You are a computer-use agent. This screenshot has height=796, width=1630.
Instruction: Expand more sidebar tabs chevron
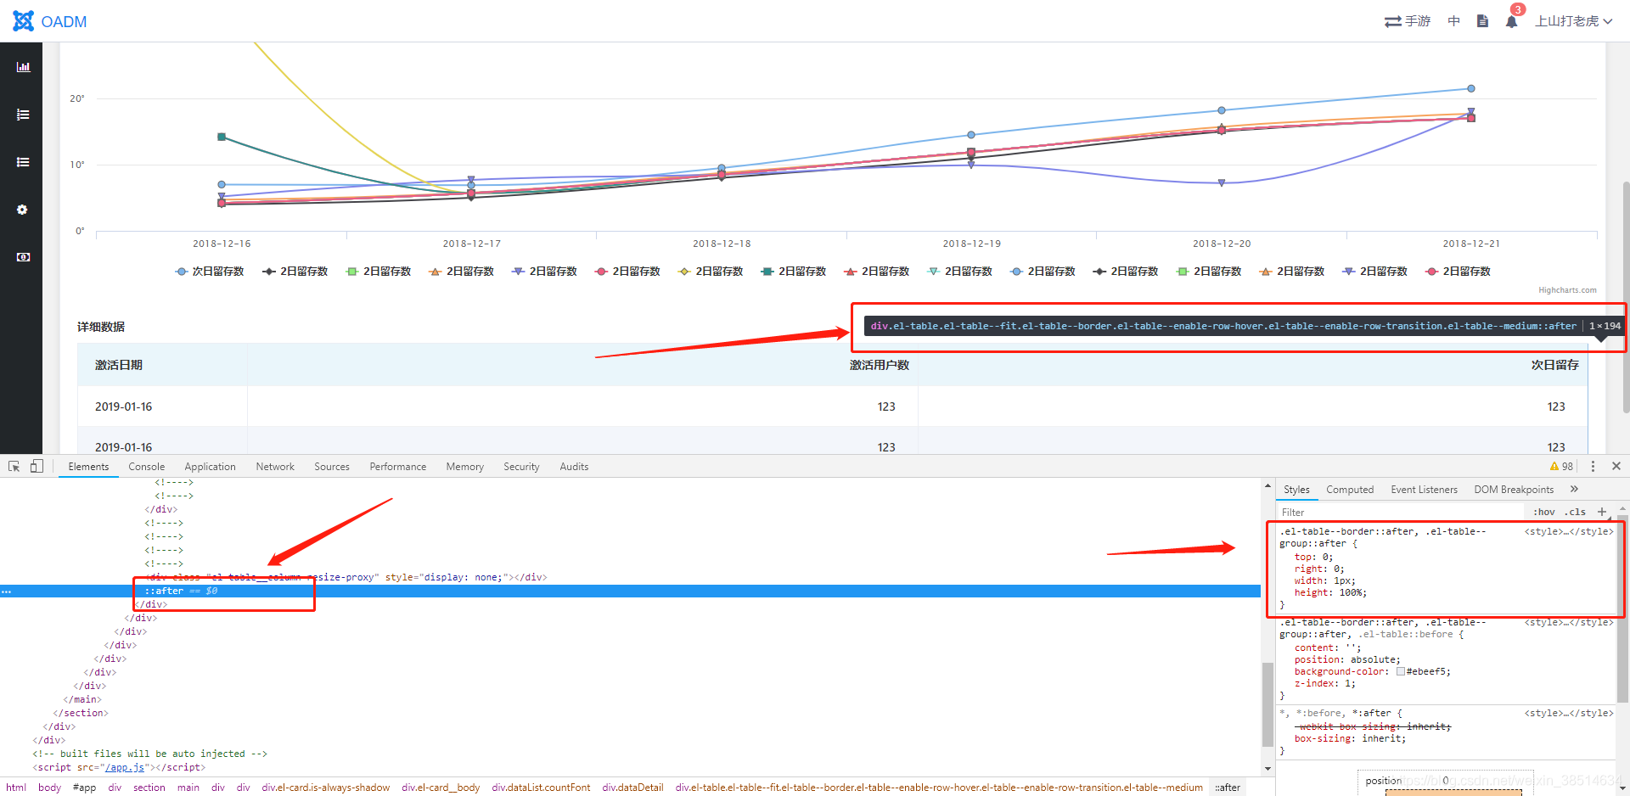[x=1574, y=489]
